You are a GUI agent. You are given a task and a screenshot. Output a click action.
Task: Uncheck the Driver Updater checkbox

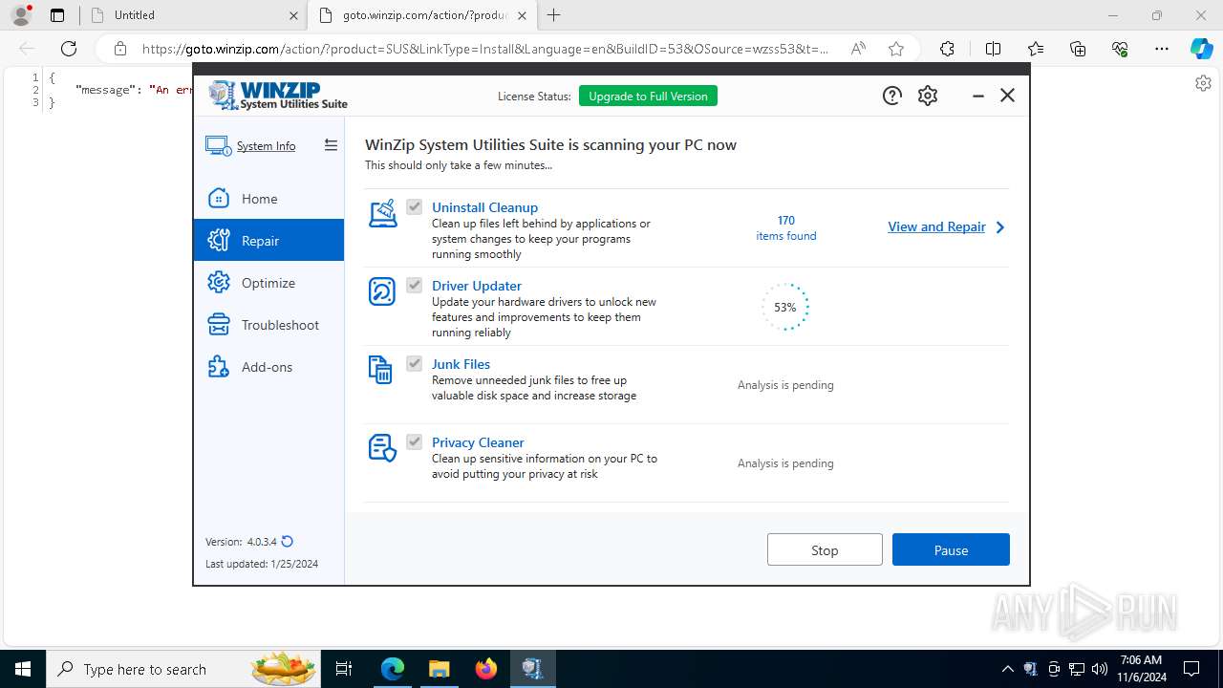coord(414,285)
